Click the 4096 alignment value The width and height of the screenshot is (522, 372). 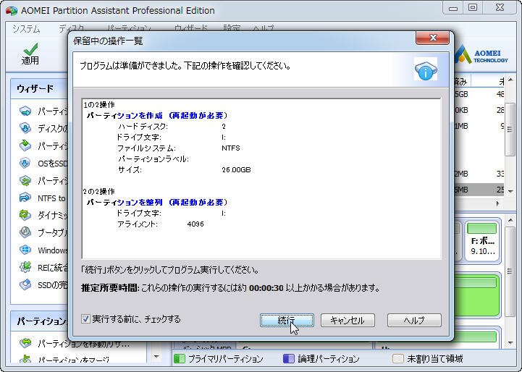click(x=195, y=224)
